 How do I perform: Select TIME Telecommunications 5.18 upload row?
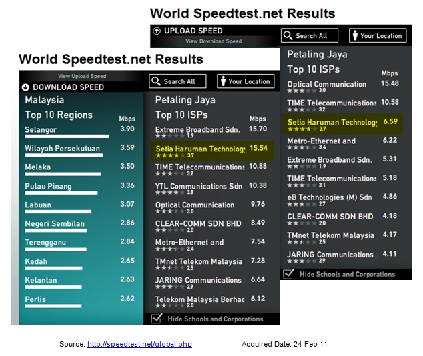coord(343,181)
